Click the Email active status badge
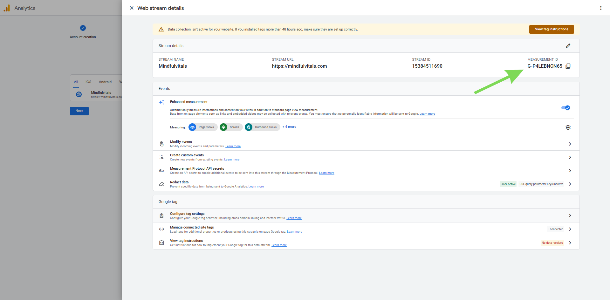Image resolution: width=610 pixels, height=300 pixels. pyautogui.click(x=508, y=184)
